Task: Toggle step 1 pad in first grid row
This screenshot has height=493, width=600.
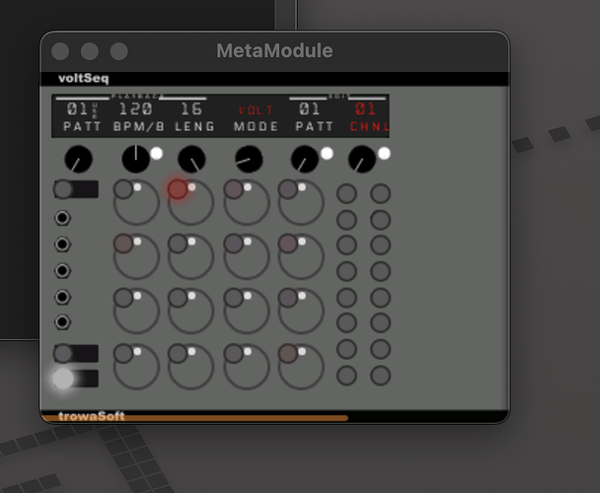Action: pos(123,189)
